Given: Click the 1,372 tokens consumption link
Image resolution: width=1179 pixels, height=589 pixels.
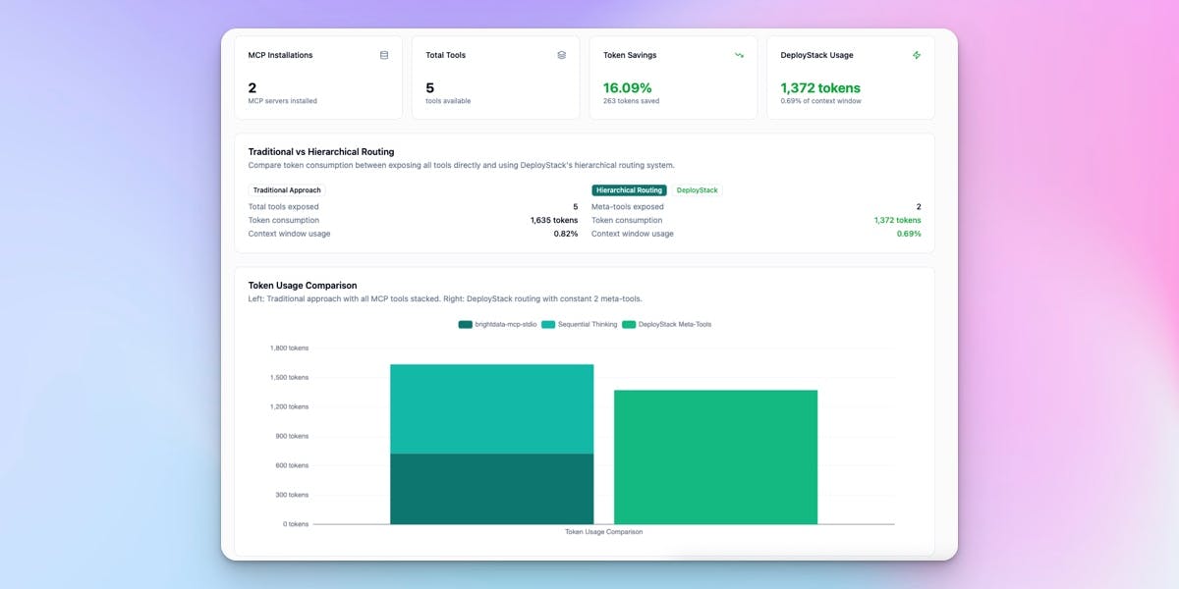Looking at the screenshot, I should (896, 220).
